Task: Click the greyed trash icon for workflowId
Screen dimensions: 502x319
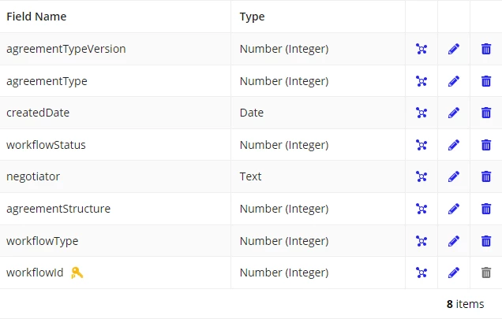Action: click(486, 273)
